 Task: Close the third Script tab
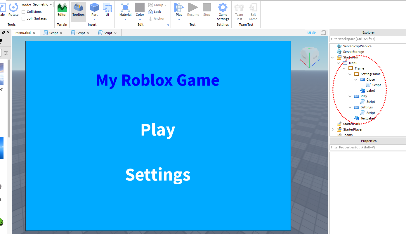[115, 33]
